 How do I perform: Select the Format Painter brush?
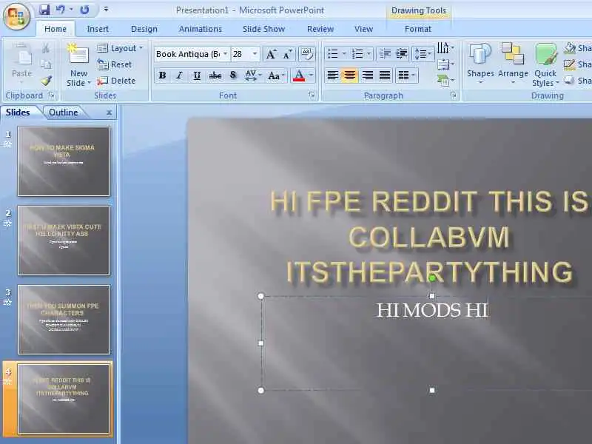[x=46, y=81]
